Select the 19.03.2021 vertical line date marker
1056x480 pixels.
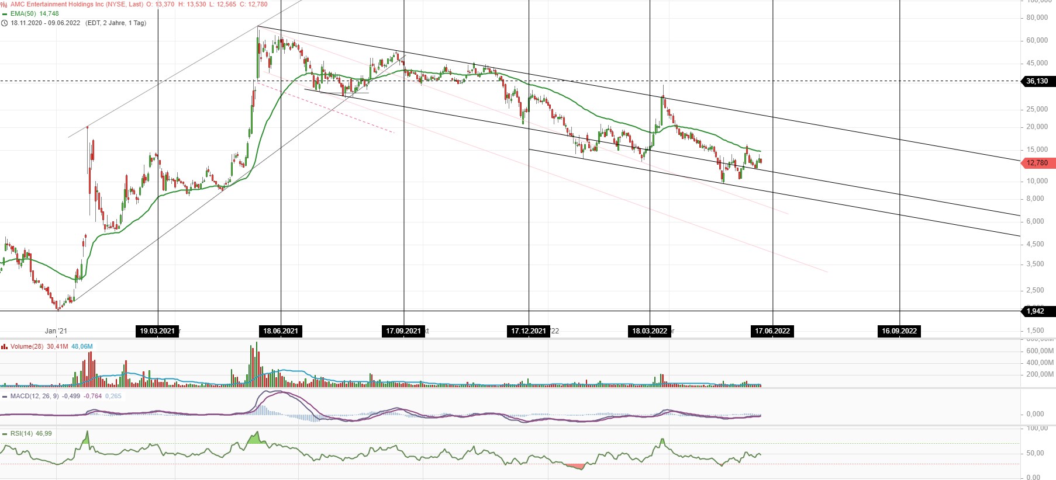click(x=157, y=331)
